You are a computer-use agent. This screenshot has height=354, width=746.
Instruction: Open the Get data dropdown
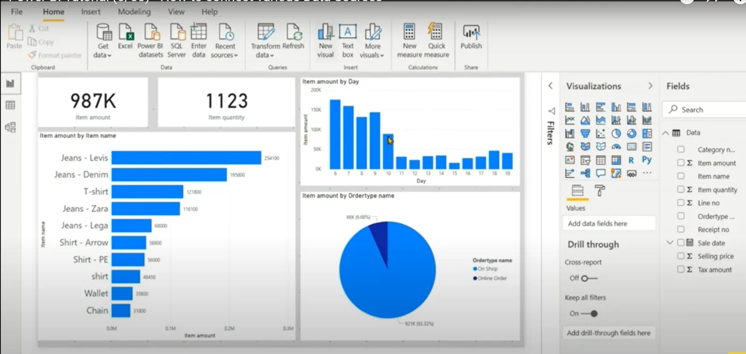tap(103, 41)
